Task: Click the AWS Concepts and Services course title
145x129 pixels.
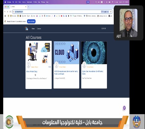Action: click(66, 73)
